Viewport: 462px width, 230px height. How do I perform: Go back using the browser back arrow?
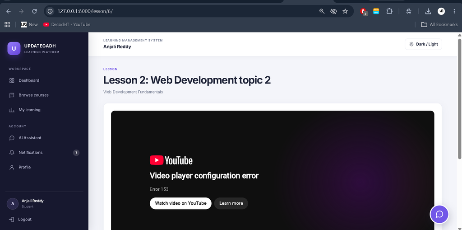coord(9,11)
